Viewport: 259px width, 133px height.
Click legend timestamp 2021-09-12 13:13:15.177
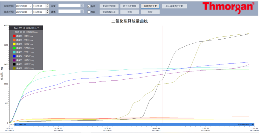[26, 28]
